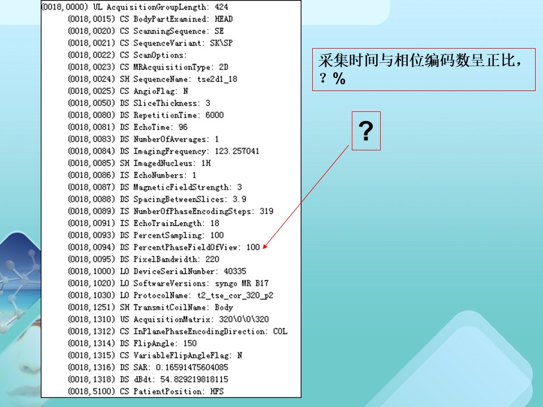Select the ScanOptions tag row

[x=127, y=55]
